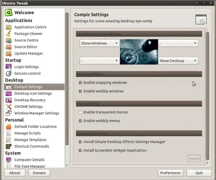Viewport: 216px width, 180px height.
Task: Click the workspace preview wallpaper thumbnail
Action: [x=139, y=52]
